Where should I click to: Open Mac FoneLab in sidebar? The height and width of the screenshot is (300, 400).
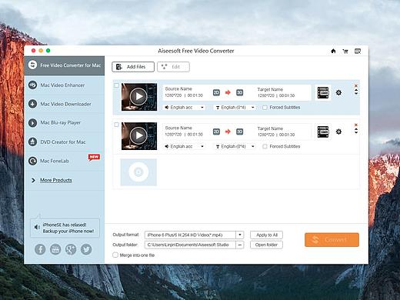click(x=65, y=161)
